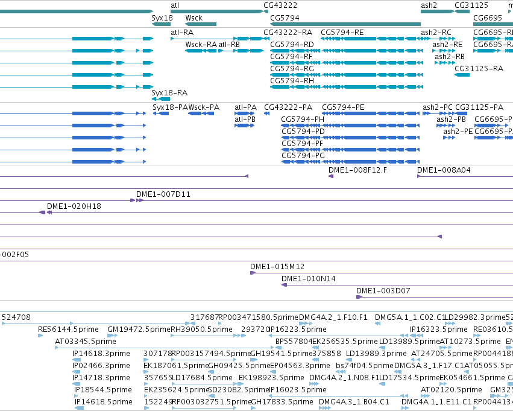Select the ash2-RB transcript label
513x411 pixels.
(x=450, y=57)
